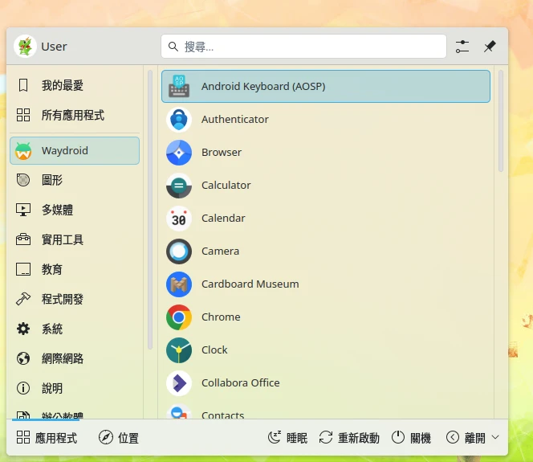Screen dimensions: 533x462
Task: Click the bookmark icon for 我的最愛
Action: tap(23, 85)
